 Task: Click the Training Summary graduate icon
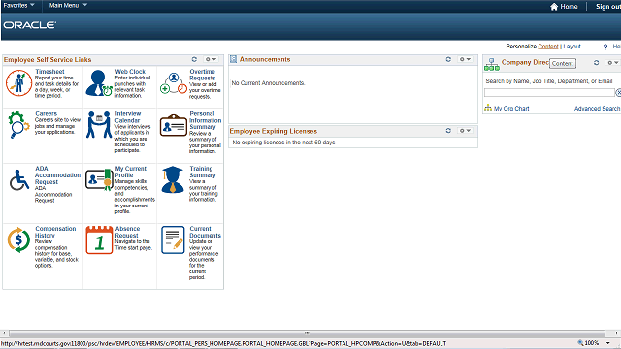point(173,179)
